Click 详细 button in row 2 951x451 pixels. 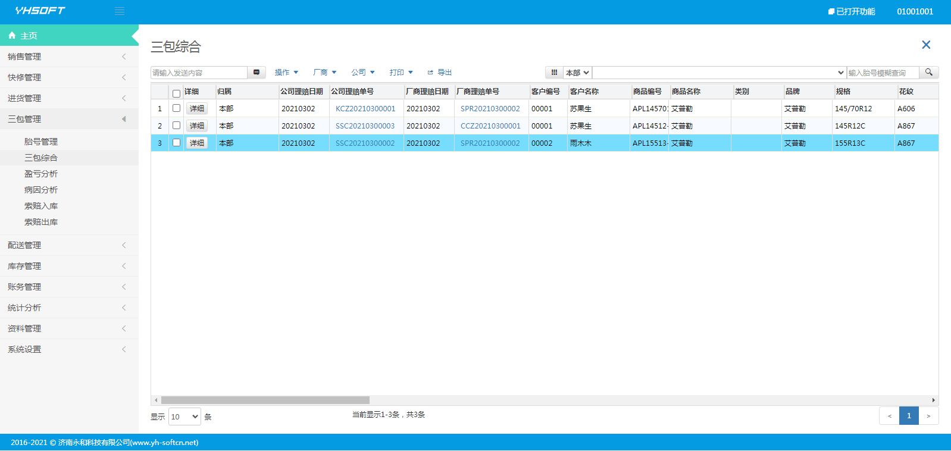[197, 126]
